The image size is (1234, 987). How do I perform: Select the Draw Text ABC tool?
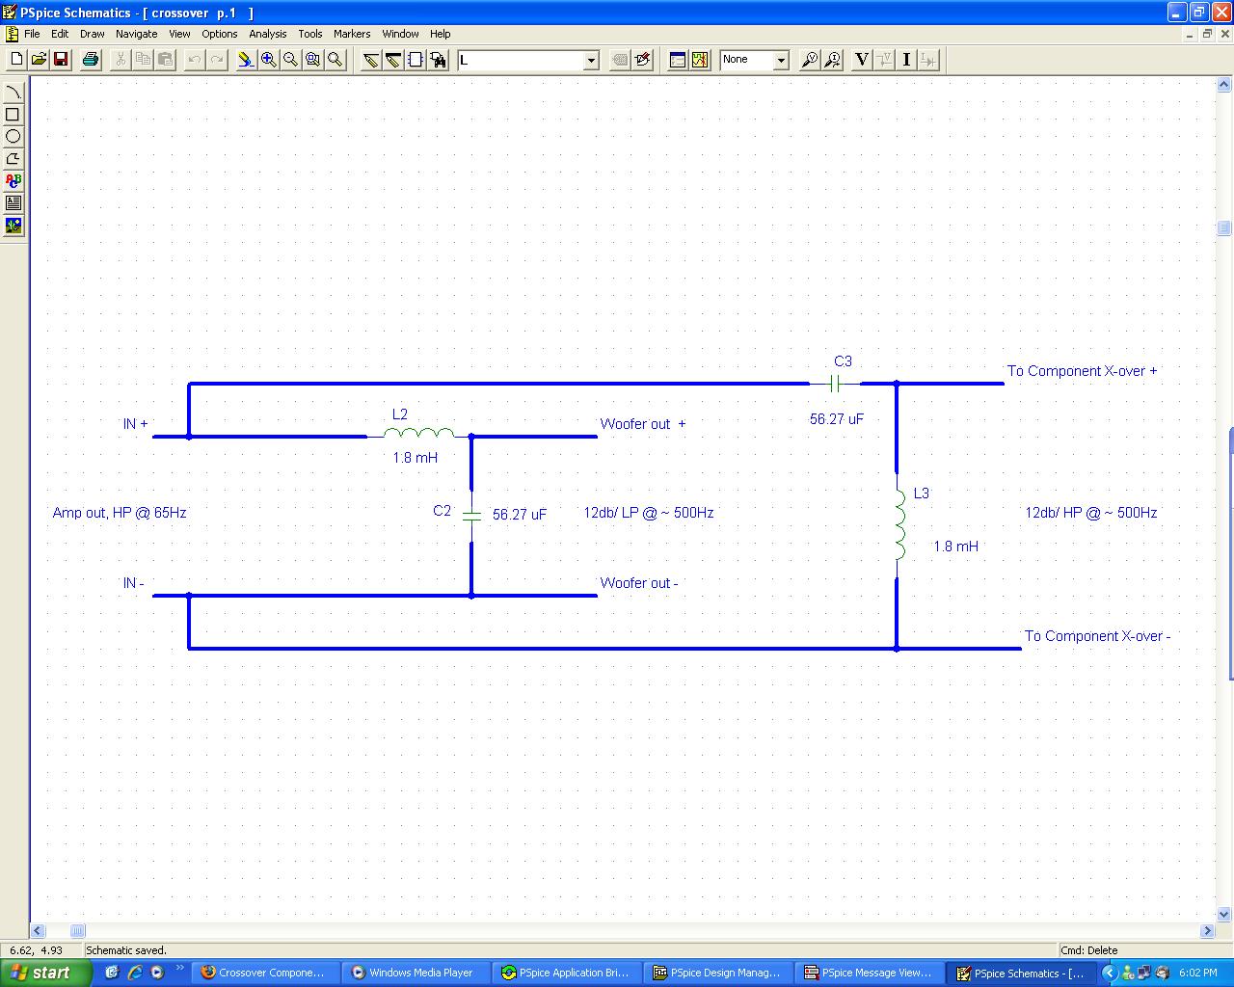pyautogui.click(x=13, y=181)
